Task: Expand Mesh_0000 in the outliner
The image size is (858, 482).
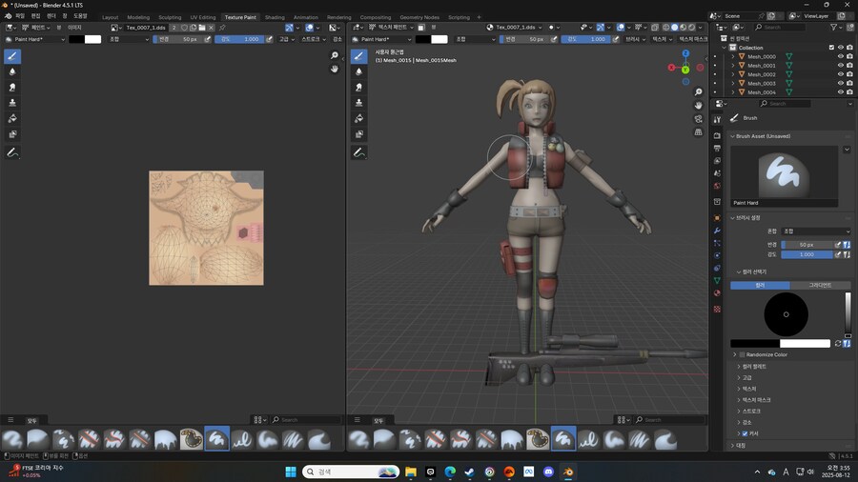Action: click(733, 56)
